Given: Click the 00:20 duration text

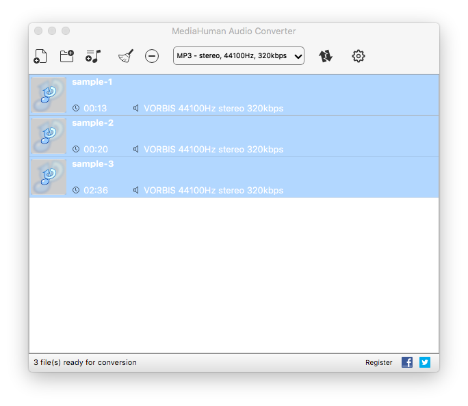Looking at the screenshot, I should (x=96, y=149).
